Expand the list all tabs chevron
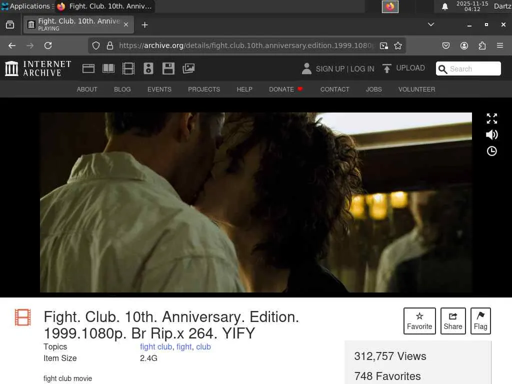This screenshot has width=512, height=384. (431, 24)
